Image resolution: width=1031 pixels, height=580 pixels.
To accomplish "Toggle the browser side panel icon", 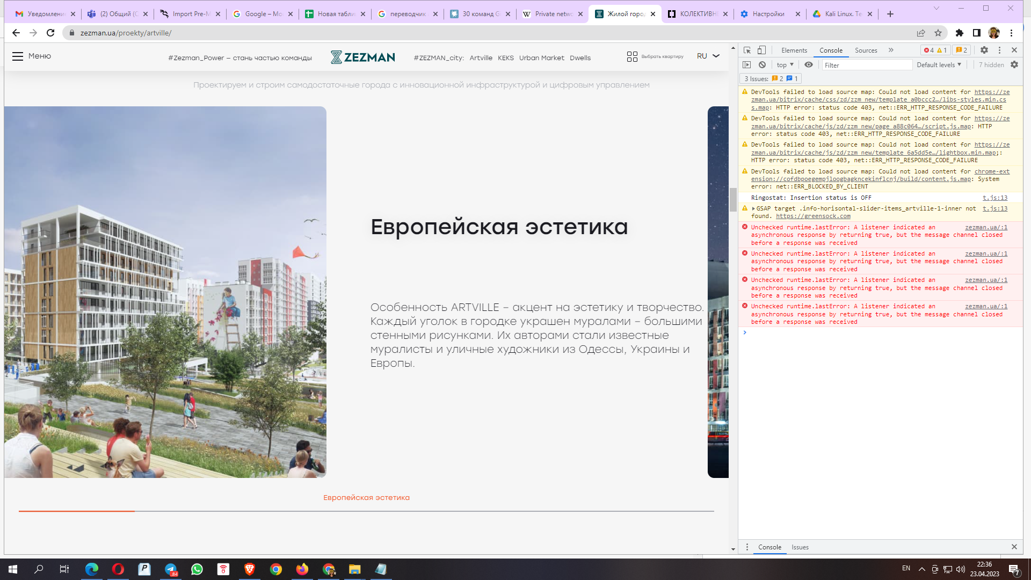I will [977, 33].
